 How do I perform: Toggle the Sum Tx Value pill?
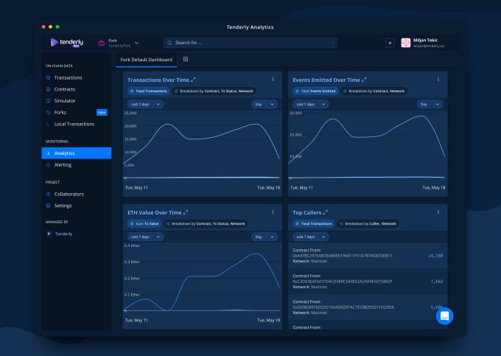pos(144,224)
